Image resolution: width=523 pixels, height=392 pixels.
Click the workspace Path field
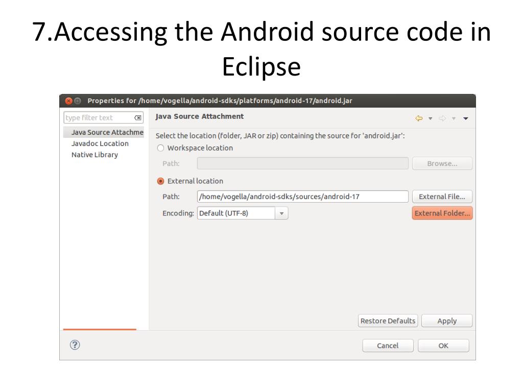tap(302, 164)
